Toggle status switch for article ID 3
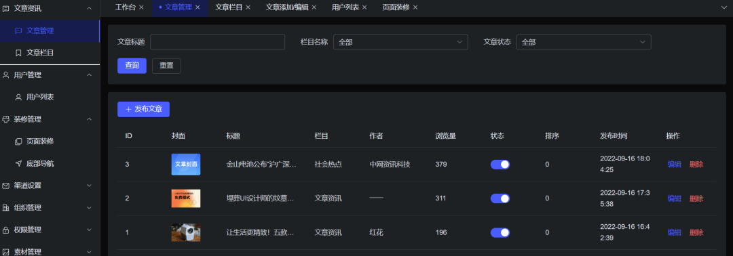The image size is (733, 256). (500, 165)
